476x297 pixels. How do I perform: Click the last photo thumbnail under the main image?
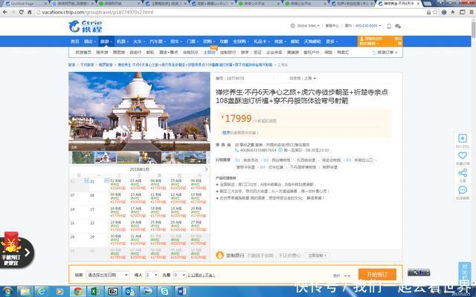pos(195,157)
